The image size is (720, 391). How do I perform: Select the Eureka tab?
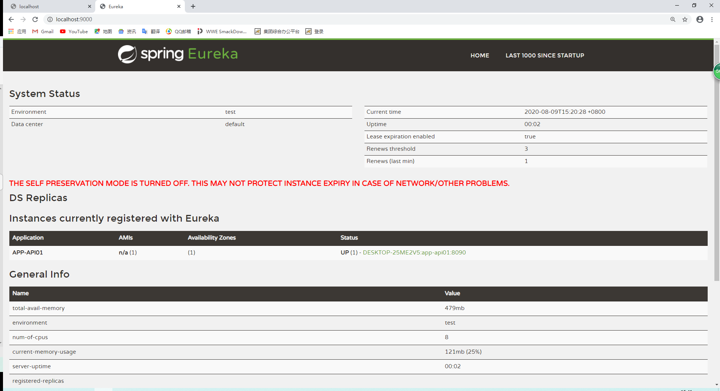[140, 6]
